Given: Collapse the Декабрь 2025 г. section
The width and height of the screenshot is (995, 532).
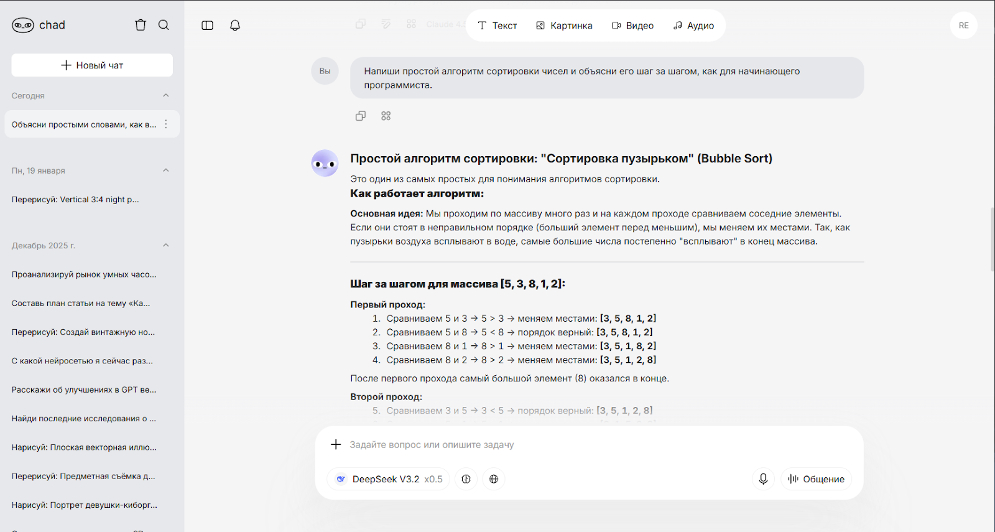Looking at the screenshot, I should point(166,245).
